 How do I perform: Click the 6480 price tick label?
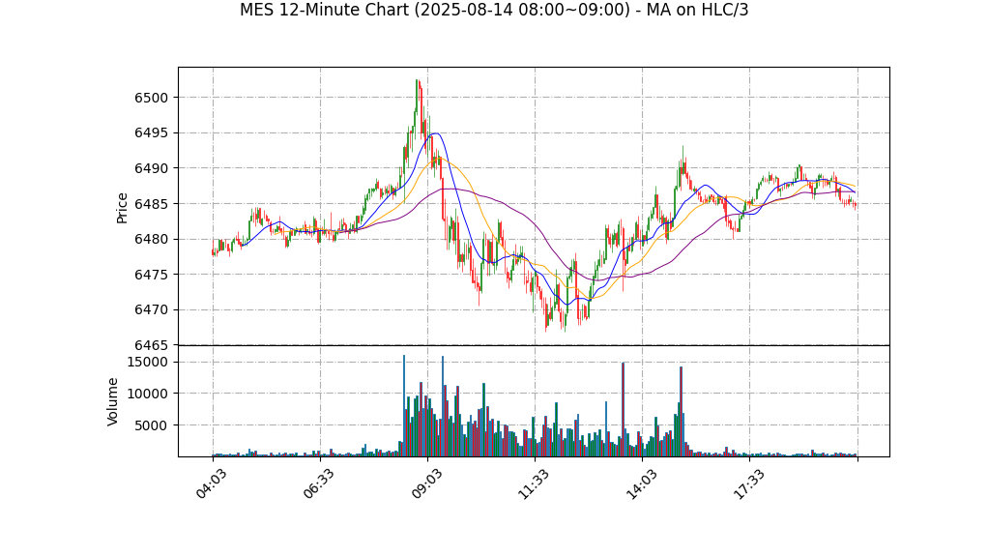pos(151,240)
